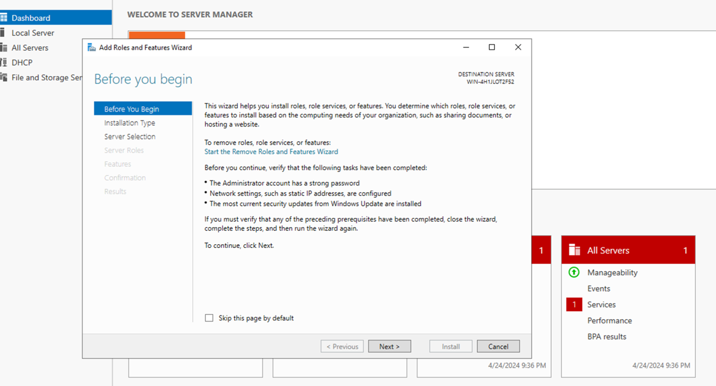Click the Dashboard icon in the sidebar

click(4, 18)
